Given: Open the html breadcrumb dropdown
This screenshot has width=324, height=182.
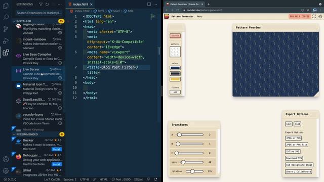Looking at the screenshot, I should tap(99, 11).
